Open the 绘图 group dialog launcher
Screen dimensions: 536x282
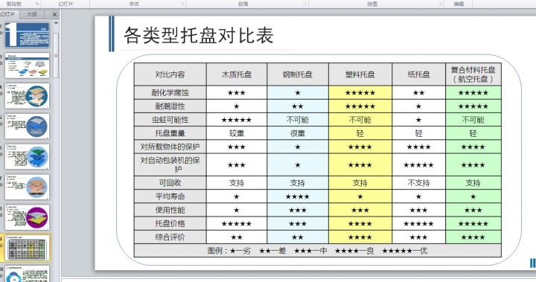pyautogui.click(x=440, y=4)
